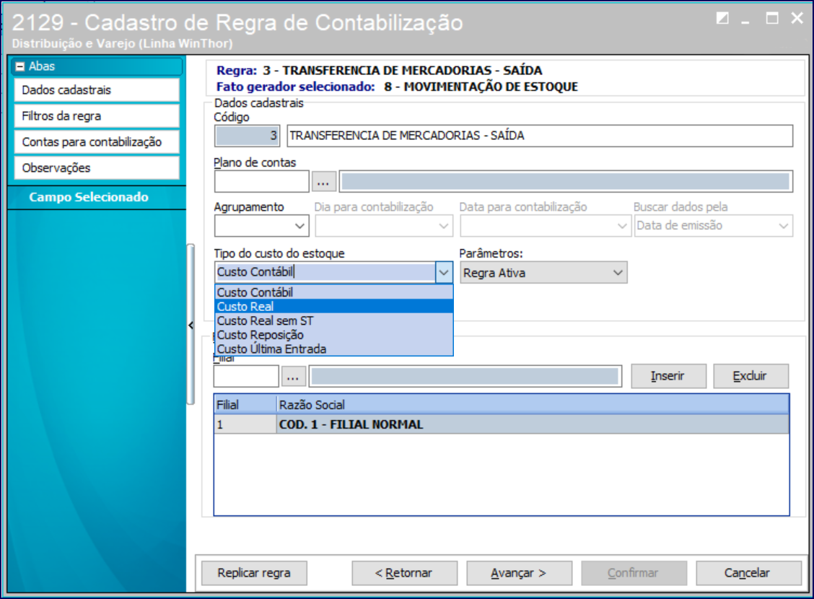The height and width of the screenshot is (599, 814).
Task: Edit the rule description text field
Action: coord(540,136)
